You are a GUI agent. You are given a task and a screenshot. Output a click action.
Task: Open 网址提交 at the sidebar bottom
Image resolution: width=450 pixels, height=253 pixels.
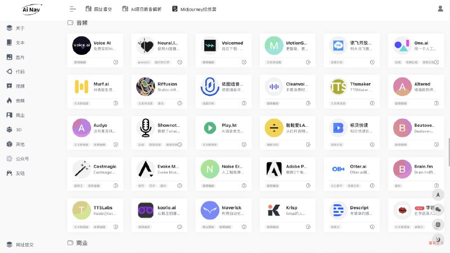(x=20, y=245)
